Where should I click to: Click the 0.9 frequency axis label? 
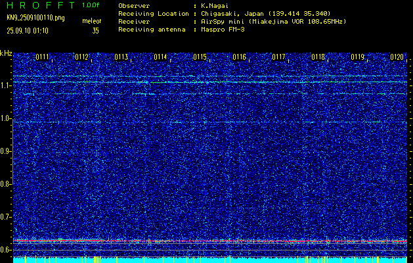point(5,151)
